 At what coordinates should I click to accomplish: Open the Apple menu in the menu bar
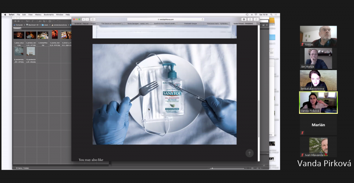pyautogui.click(x=5, y=15)
